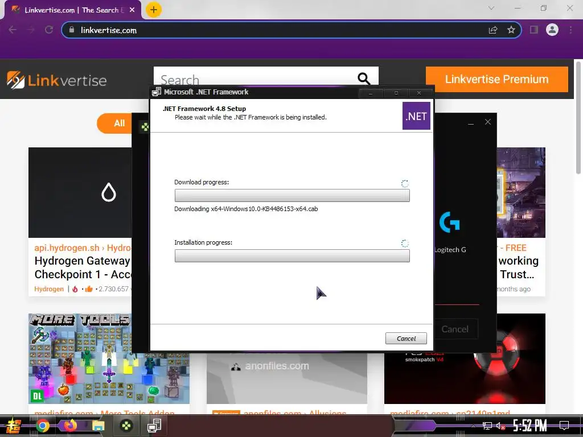The width and height of the screenshot is (583, 437).
Task: Click the .NET purple logo
Action: (416, 116)
